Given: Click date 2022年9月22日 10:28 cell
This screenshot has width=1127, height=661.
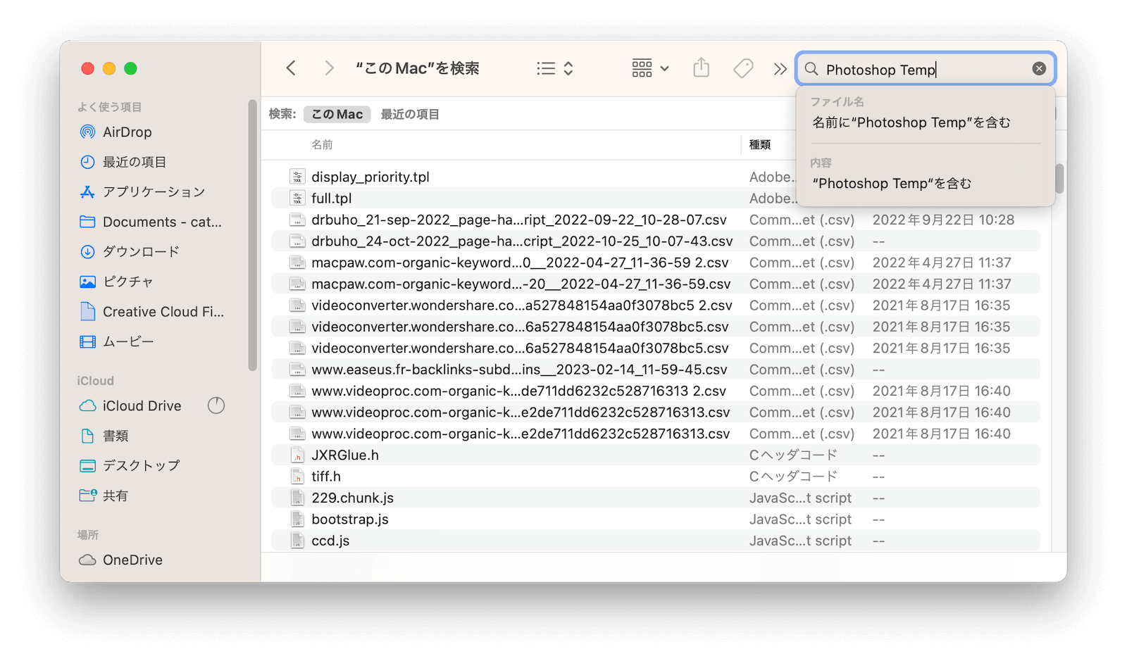Looking at the screenshot, I should point(943,220).
